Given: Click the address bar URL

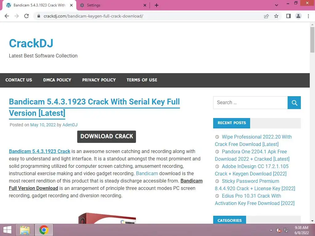Looking at the screenshot, I should [x=94, y=16].
